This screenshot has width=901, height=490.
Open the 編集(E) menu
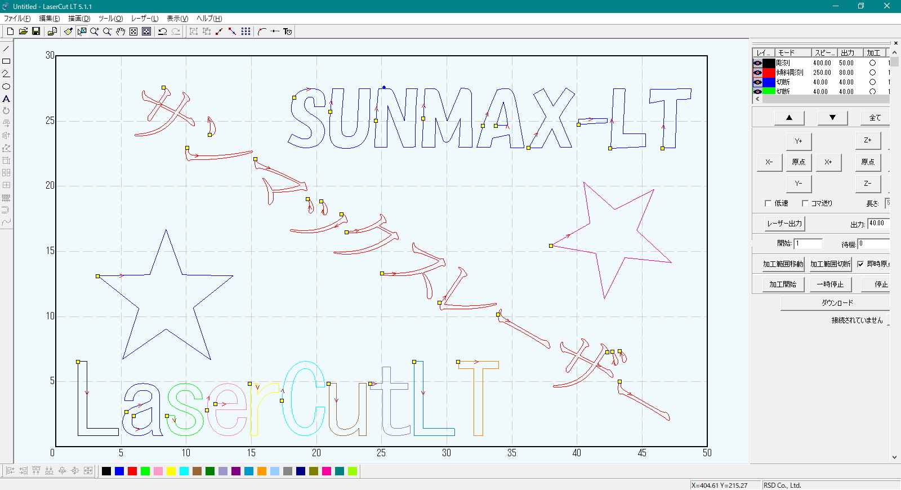[50, 19]
